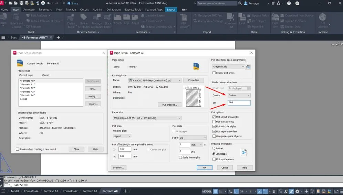Check Display when creating a new layout
This screenshot has width=343, height=195.
[x=17, y=149]
